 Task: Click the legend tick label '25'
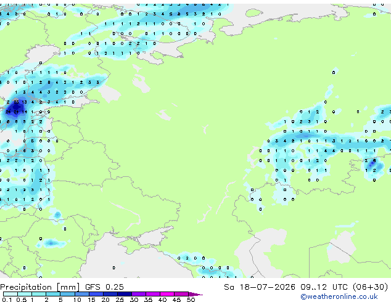(120, 300)
